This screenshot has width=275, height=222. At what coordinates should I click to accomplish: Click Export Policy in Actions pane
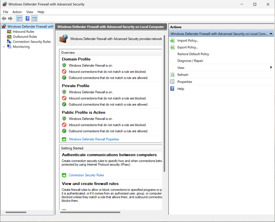tap(187, 47)
